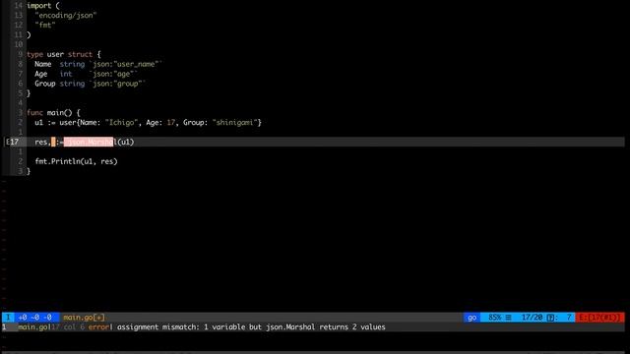
Task: Click the insert mode indicator in statusline
Action: pos(8,318)
